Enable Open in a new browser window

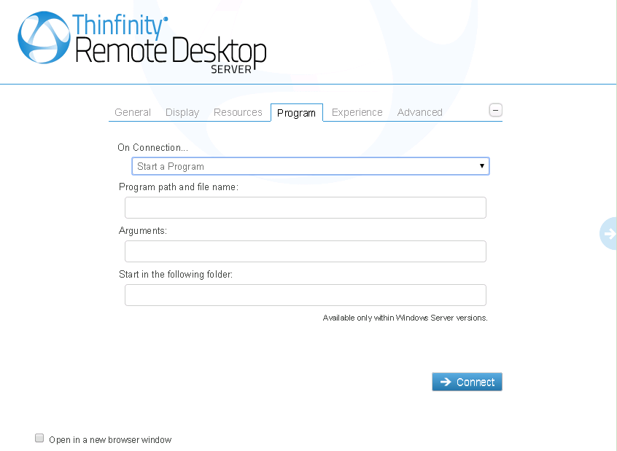(39, 438)
